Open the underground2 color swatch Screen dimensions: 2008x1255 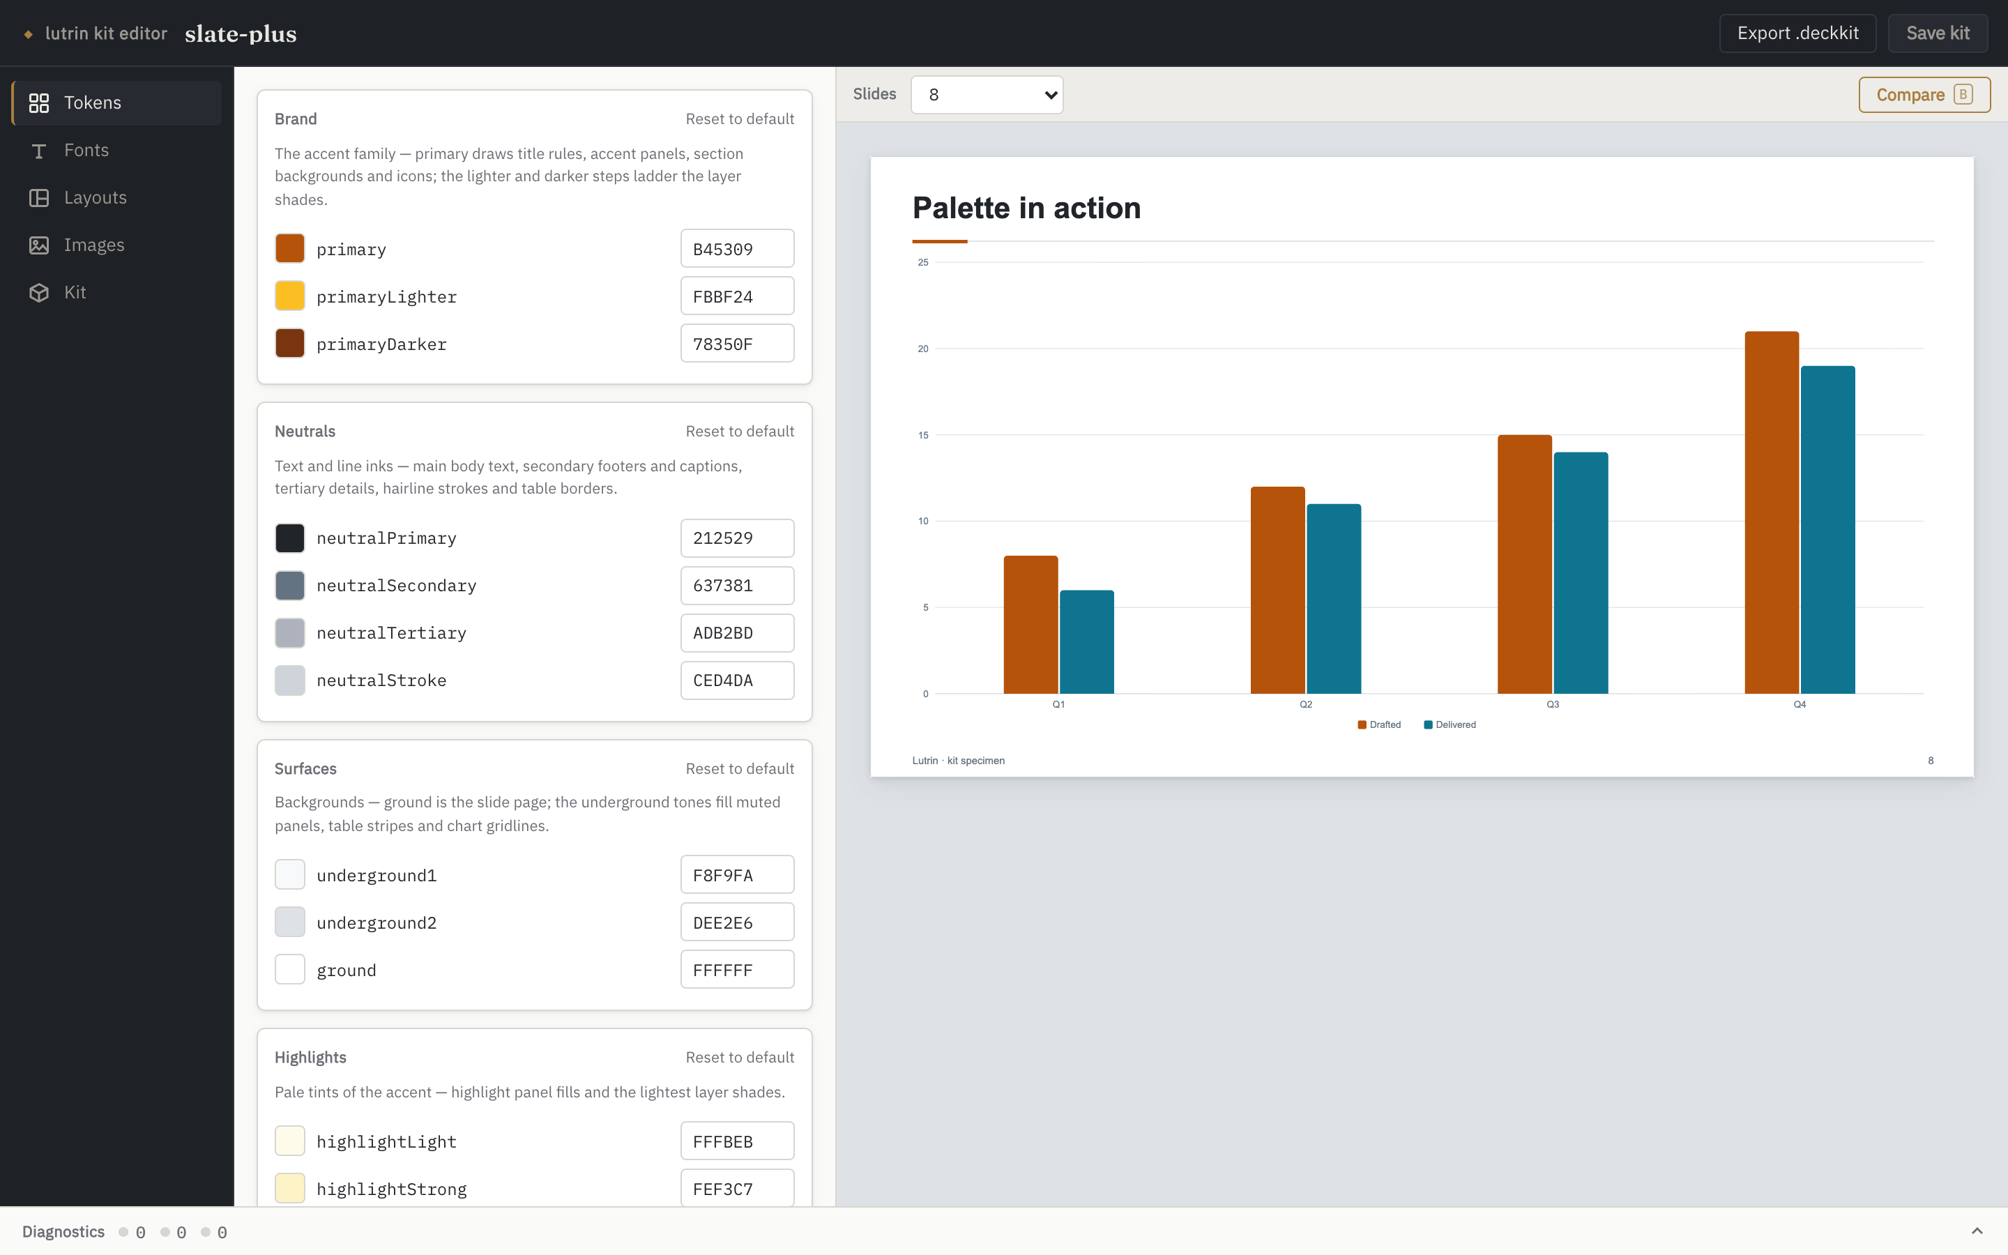click(x=289, y=922)
